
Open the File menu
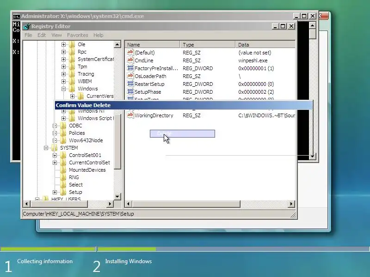pyautogui.click(x=28, y=35)
